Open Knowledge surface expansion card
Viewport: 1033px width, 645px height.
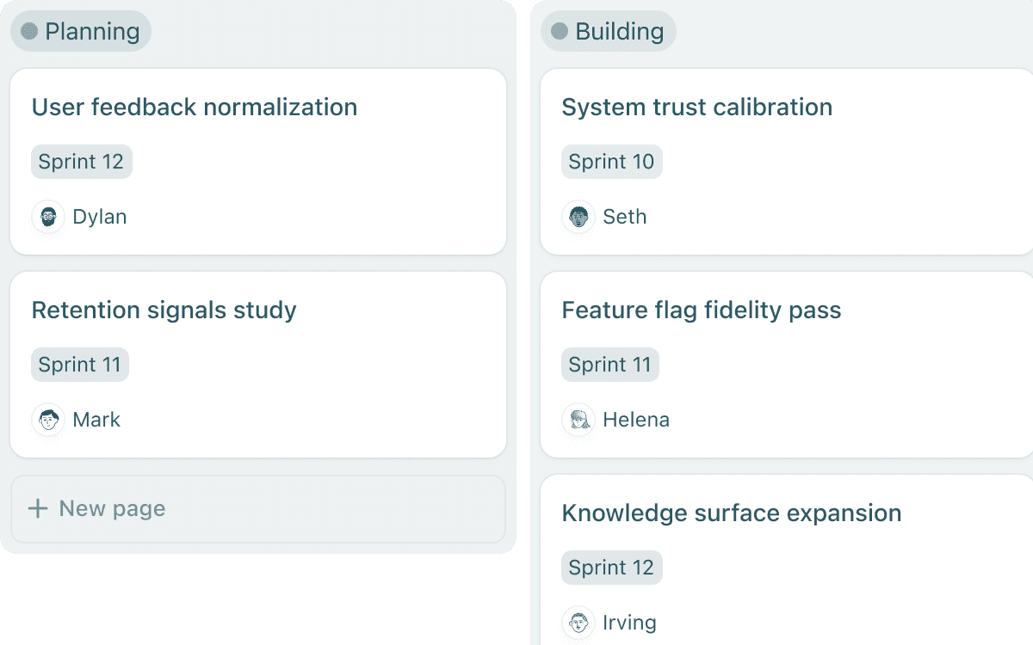point(731,513)
